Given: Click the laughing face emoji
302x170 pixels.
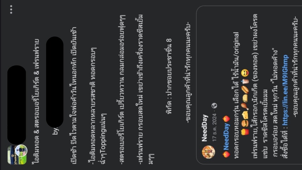Looking at the screenshot, I should coord(245,73).
